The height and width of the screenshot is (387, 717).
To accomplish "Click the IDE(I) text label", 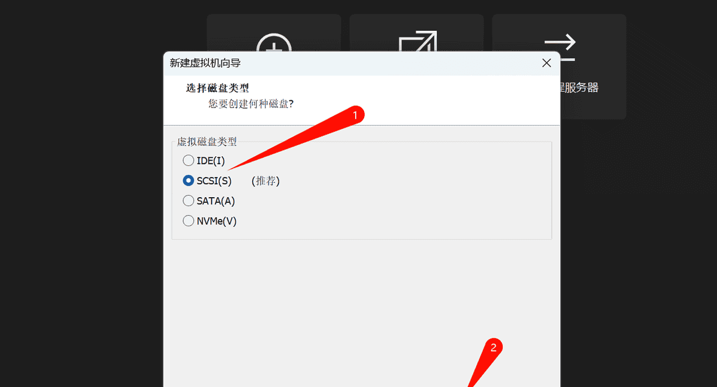I will coord(211,161).
